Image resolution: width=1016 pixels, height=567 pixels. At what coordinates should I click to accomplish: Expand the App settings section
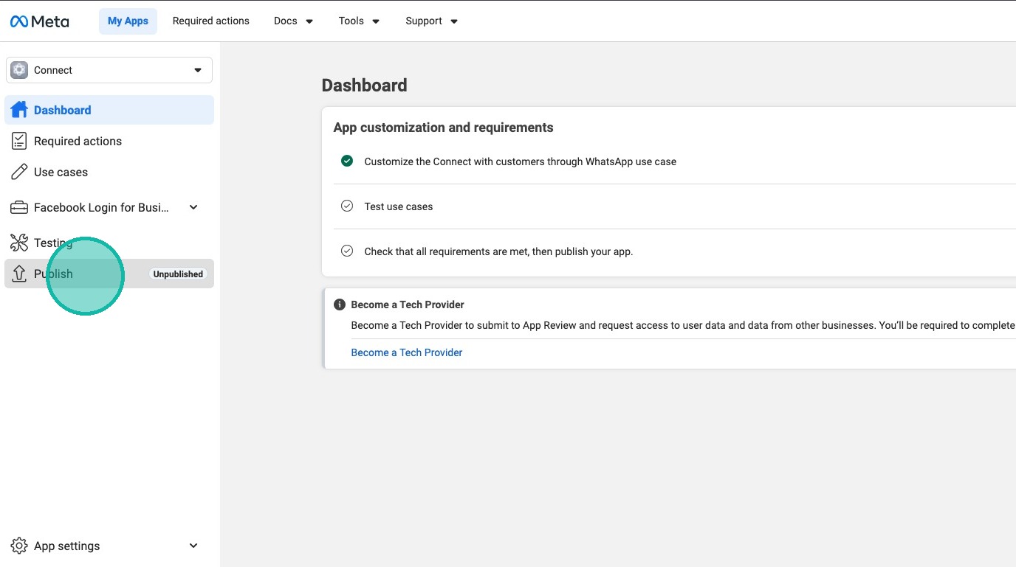(193, 546)
